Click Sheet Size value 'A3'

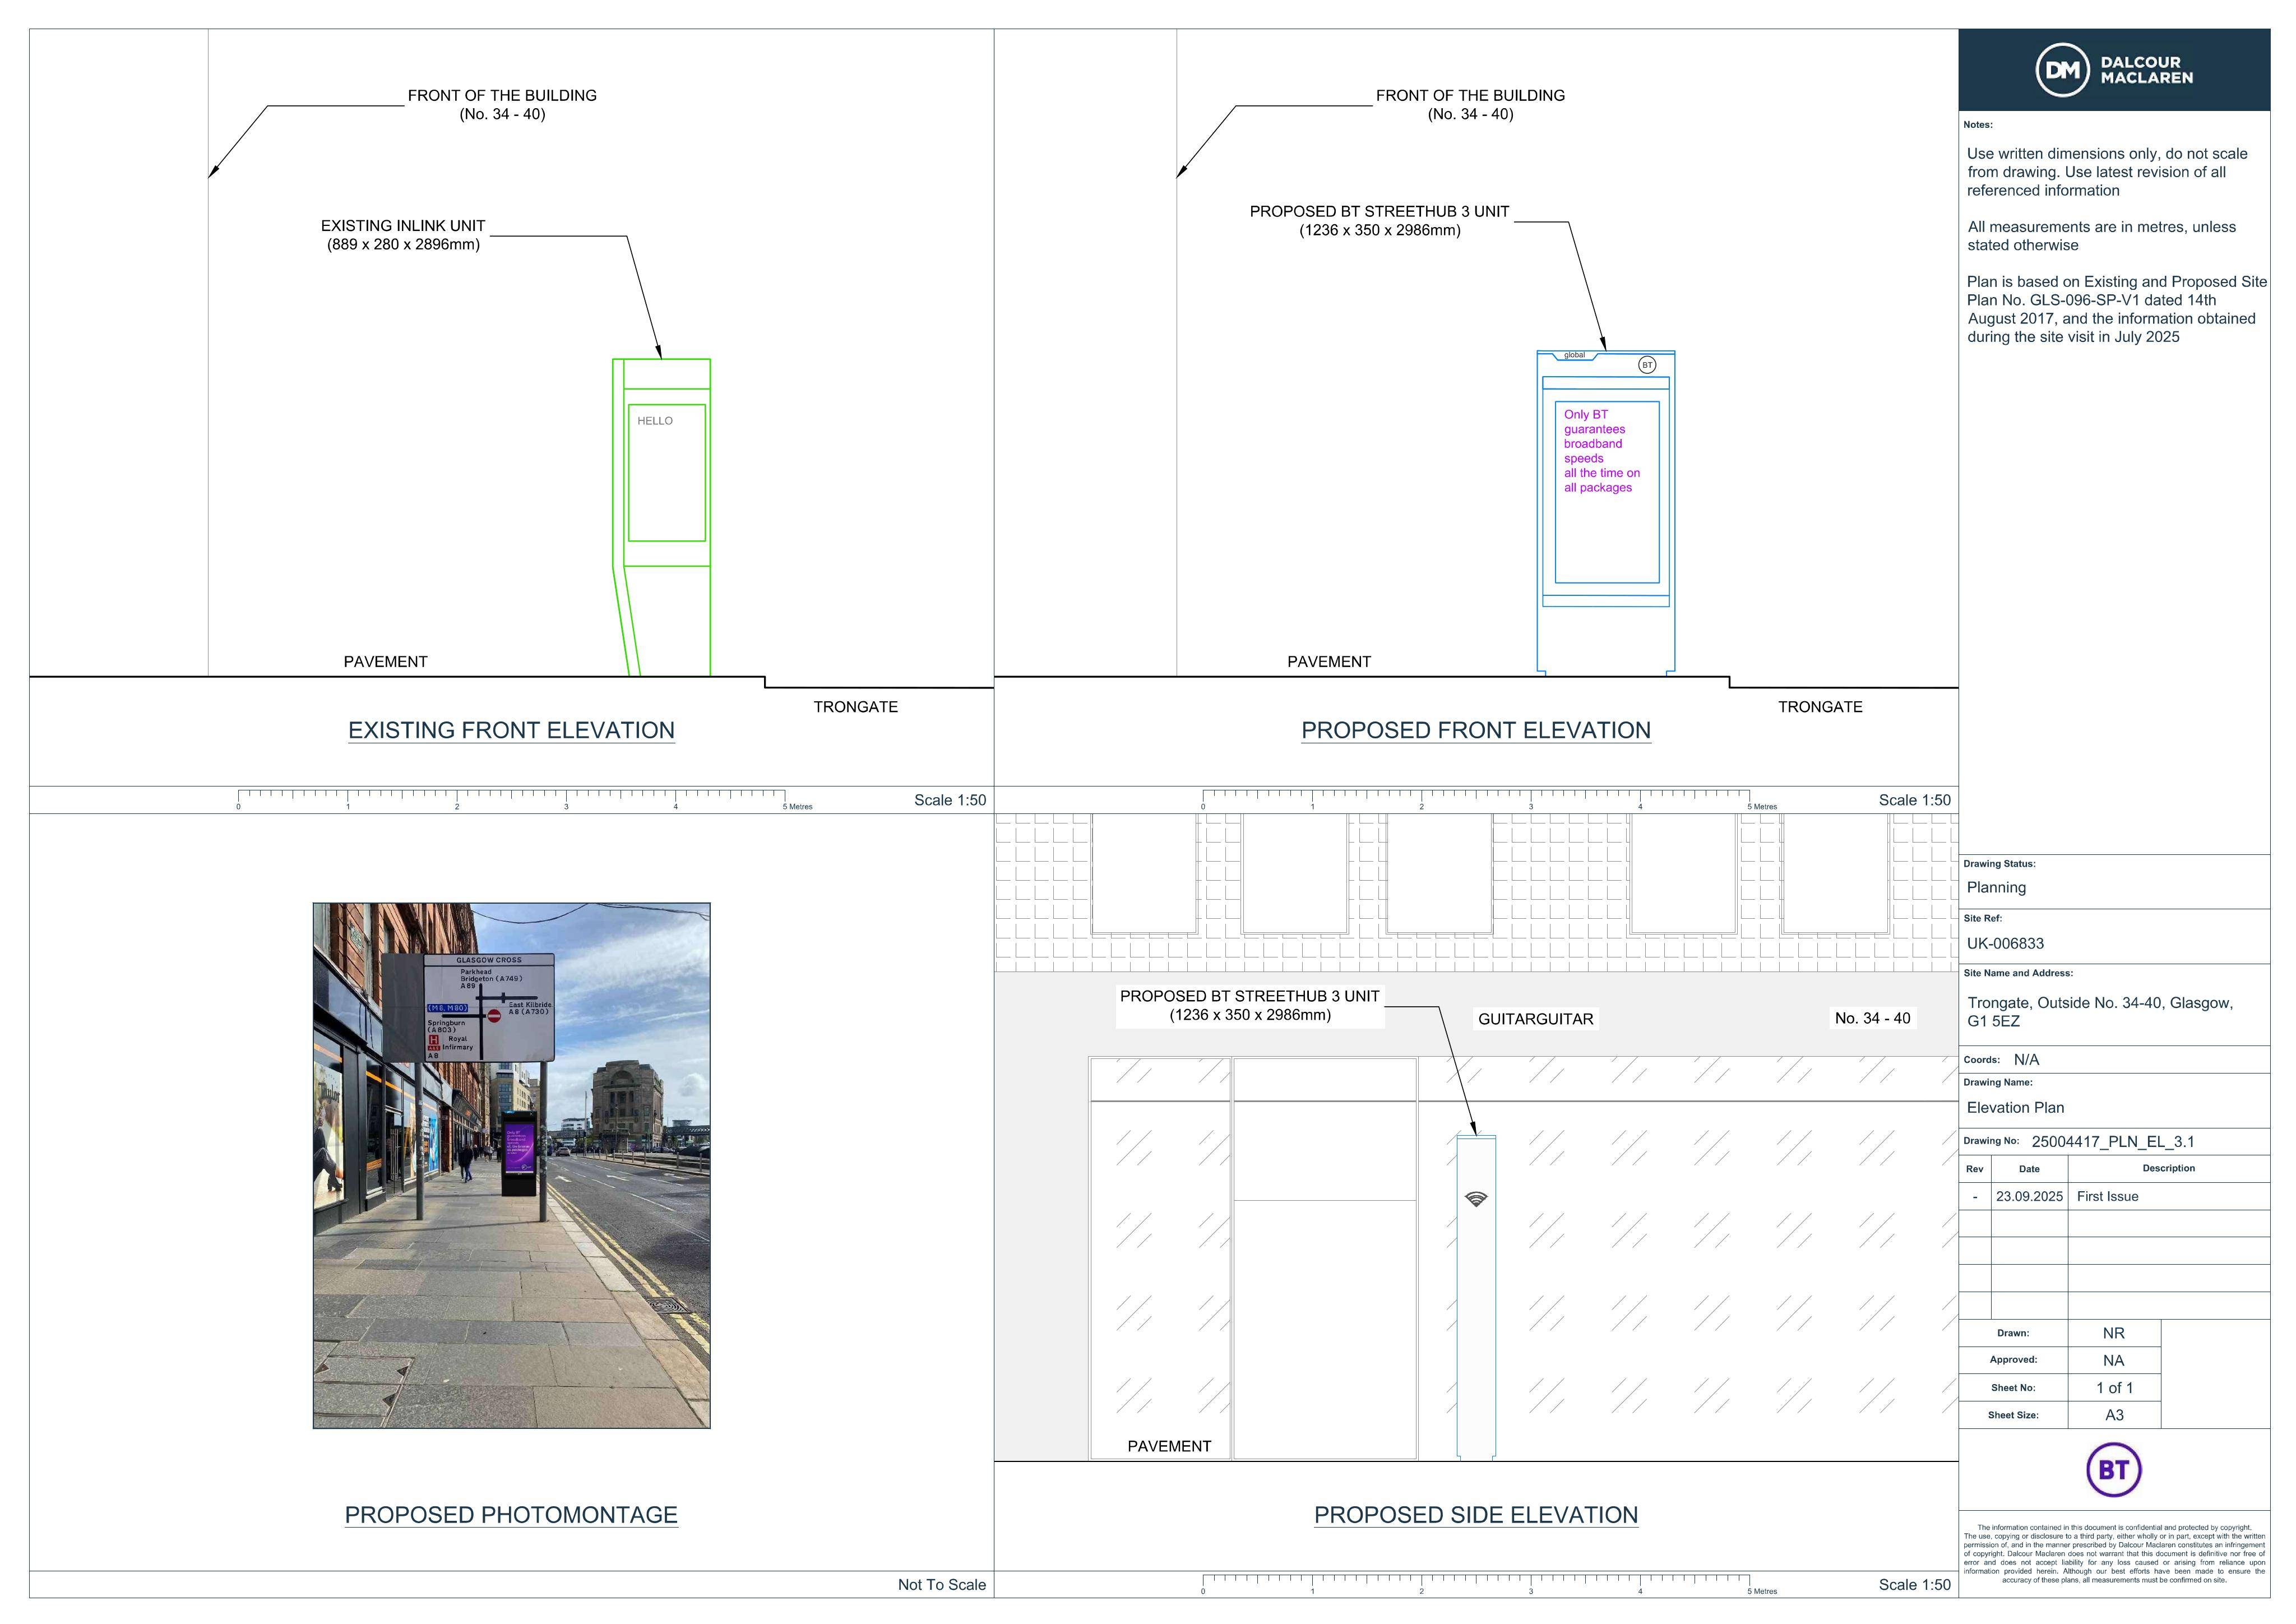click(x=2114, y=1415)
